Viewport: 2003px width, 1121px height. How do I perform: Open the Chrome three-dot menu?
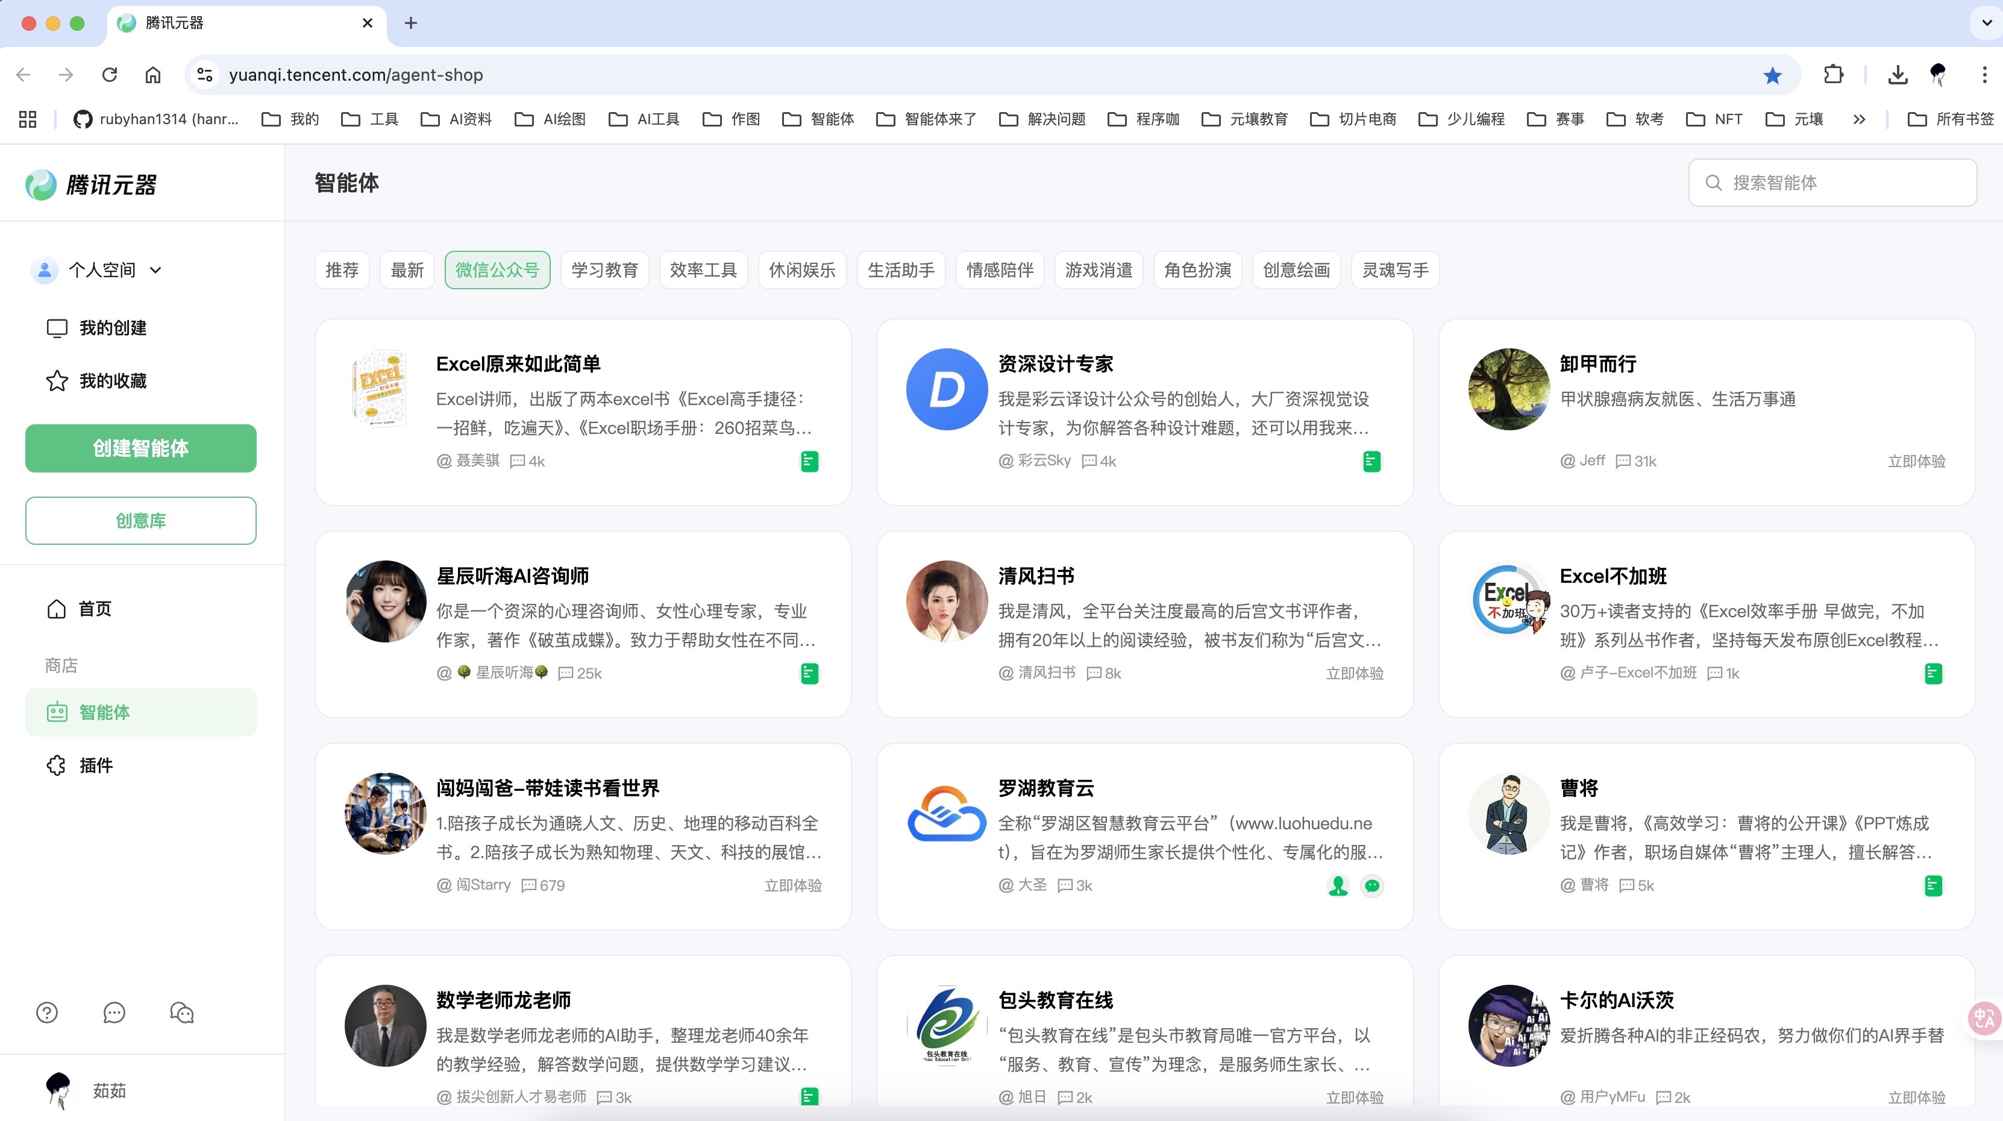[1984, 75]
